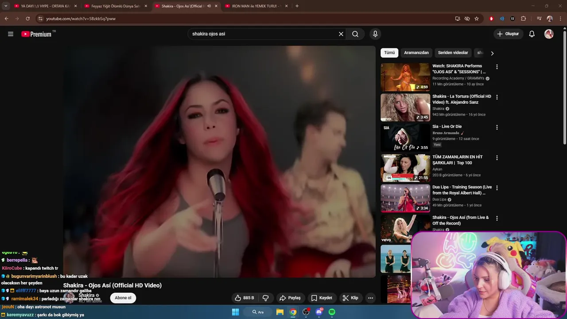Image resolution: width=567 pixels, height=319 pixels.
Task: Like the Shakira video
Action: [244, 298]
